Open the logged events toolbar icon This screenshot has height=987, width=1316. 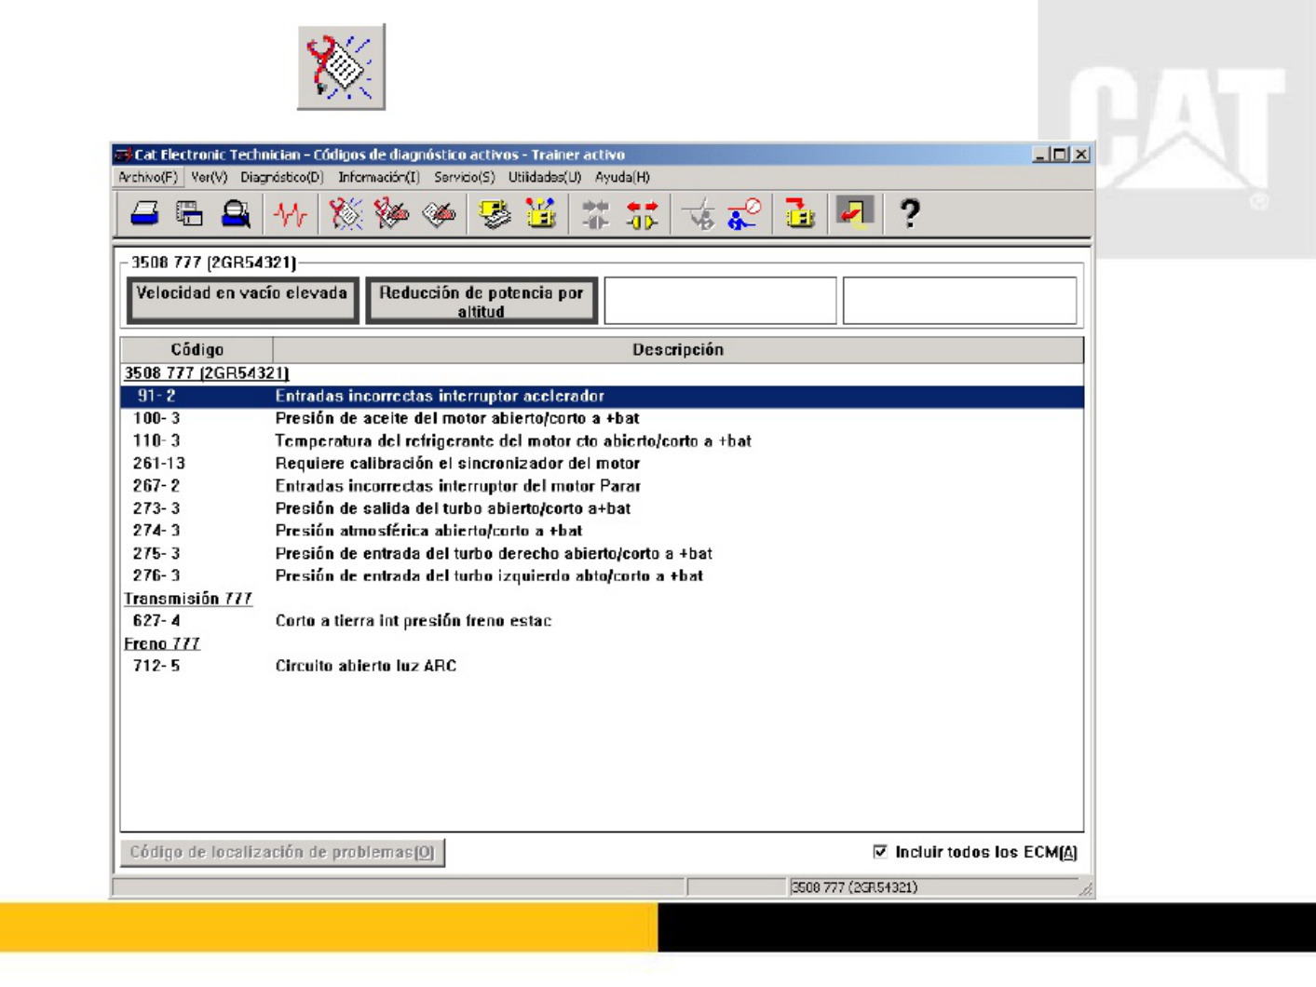(x=438, y=215)
